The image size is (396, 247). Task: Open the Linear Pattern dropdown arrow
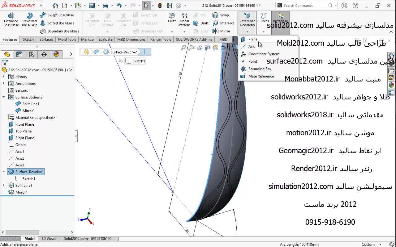184,32
